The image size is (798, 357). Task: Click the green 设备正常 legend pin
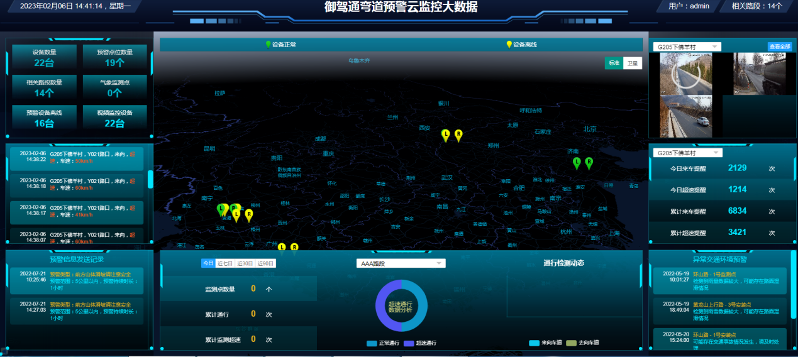269,45
